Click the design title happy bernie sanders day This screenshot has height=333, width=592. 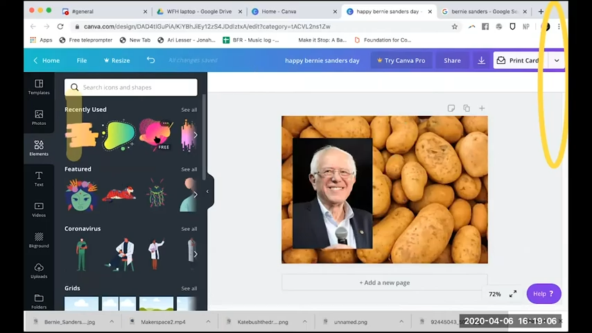(322, 60)
